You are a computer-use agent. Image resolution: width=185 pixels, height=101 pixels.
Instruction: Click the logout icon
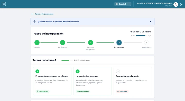[x=181, y=4]
